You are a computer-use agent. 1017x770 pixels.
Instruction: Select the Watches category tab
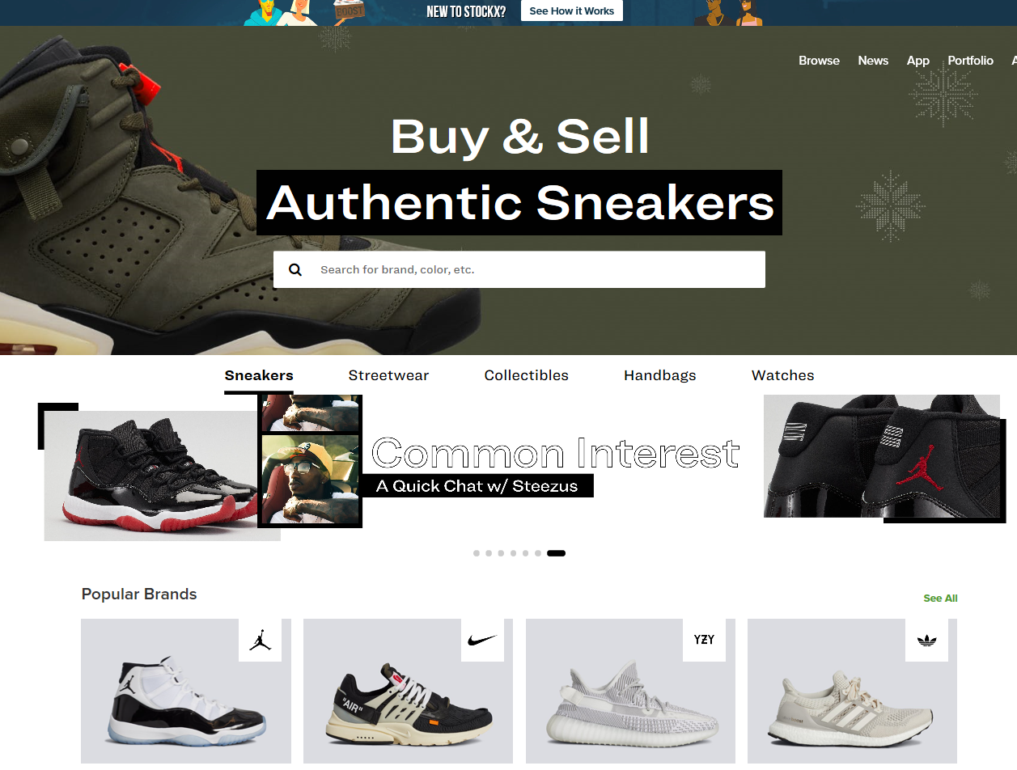[782, 375]
